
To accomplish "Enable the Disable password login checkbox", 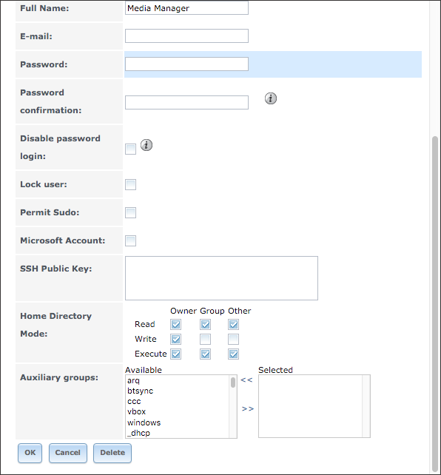I will coord(130,149).
